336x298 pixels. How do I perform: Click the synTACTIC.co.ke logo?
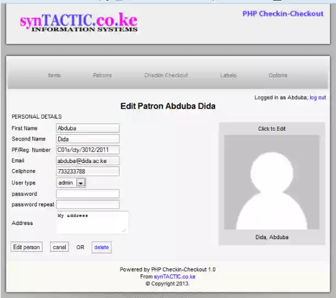click(79, 22)
